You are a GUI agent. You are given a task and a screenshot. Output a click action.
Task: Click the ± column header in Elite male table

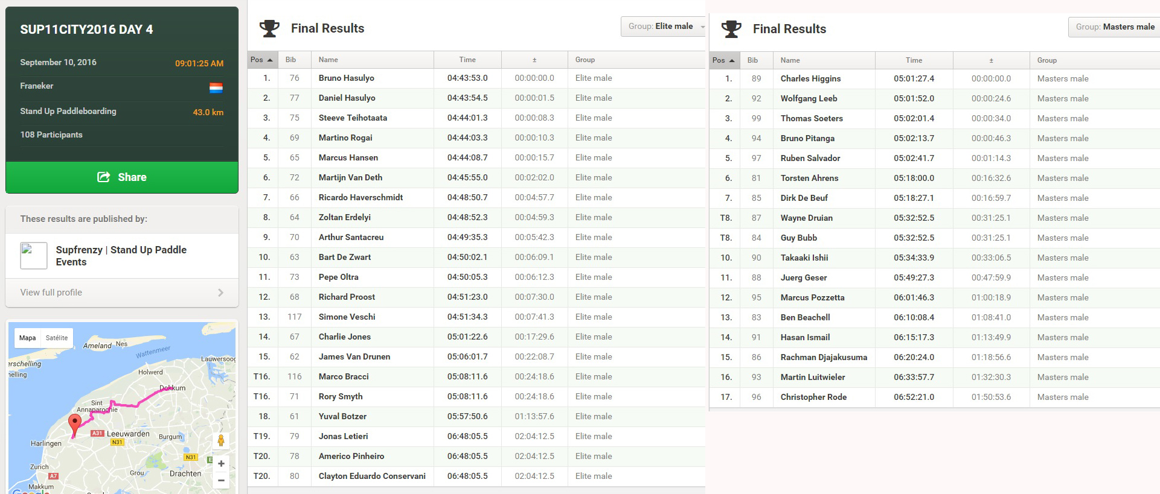click(x=534, y=60)
